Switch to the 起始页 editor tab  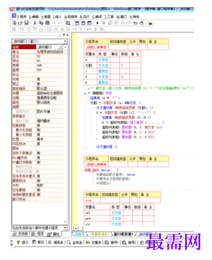click(x=80, y=234)
